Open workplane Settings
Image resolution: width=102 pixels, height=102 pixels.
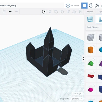77,94
